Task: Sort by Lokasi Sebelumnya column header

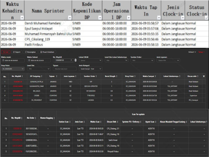Action: point(180,76)
